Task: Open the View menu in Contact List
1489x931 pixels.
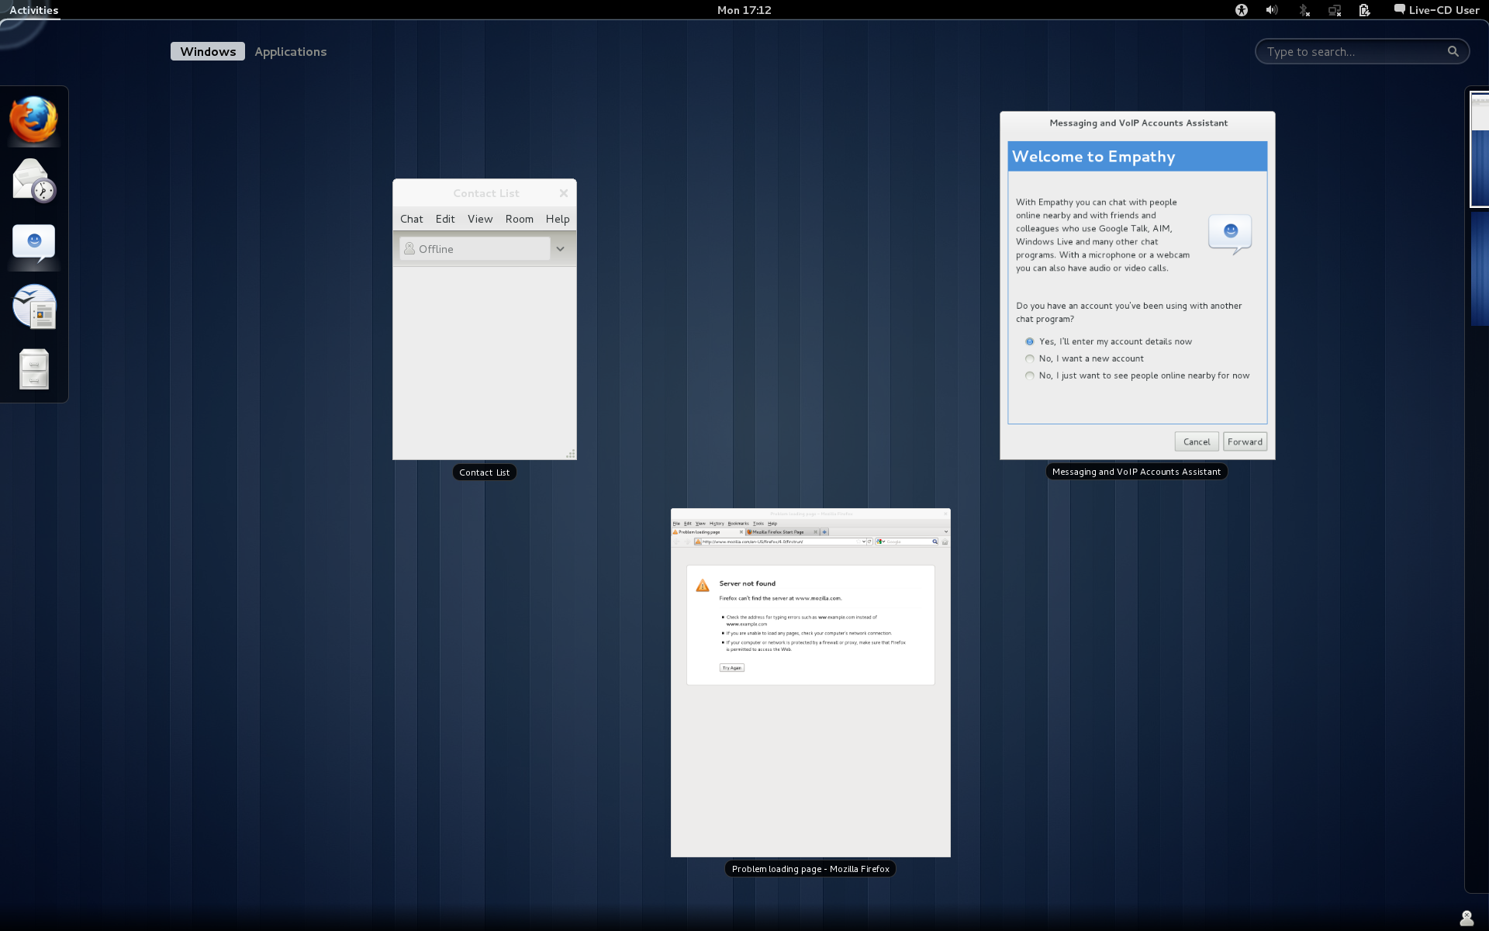Action: coord(480,219)
